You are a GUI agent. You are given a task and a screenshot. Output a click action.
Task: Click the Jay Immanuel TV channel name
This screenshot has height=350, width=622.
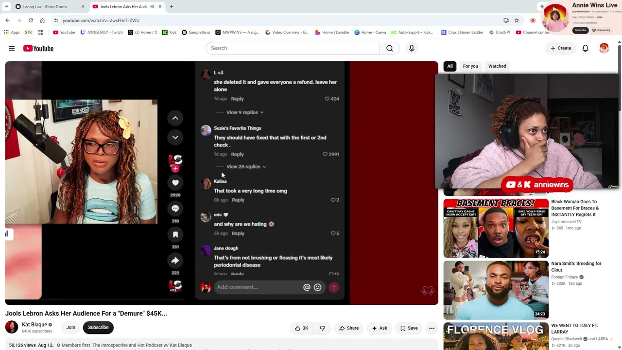[566, 222]
